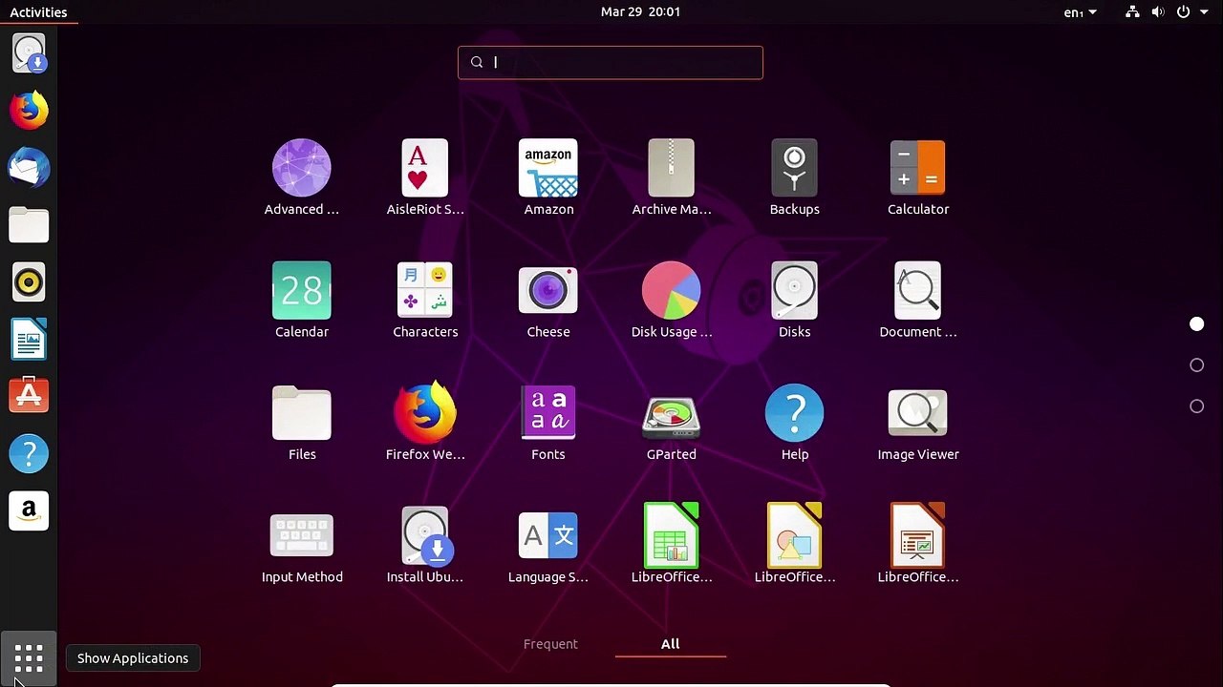Open Thunderbird Mail in dock
The width and height of the screenshot is (1223, 687).
[x=29, y=168]
